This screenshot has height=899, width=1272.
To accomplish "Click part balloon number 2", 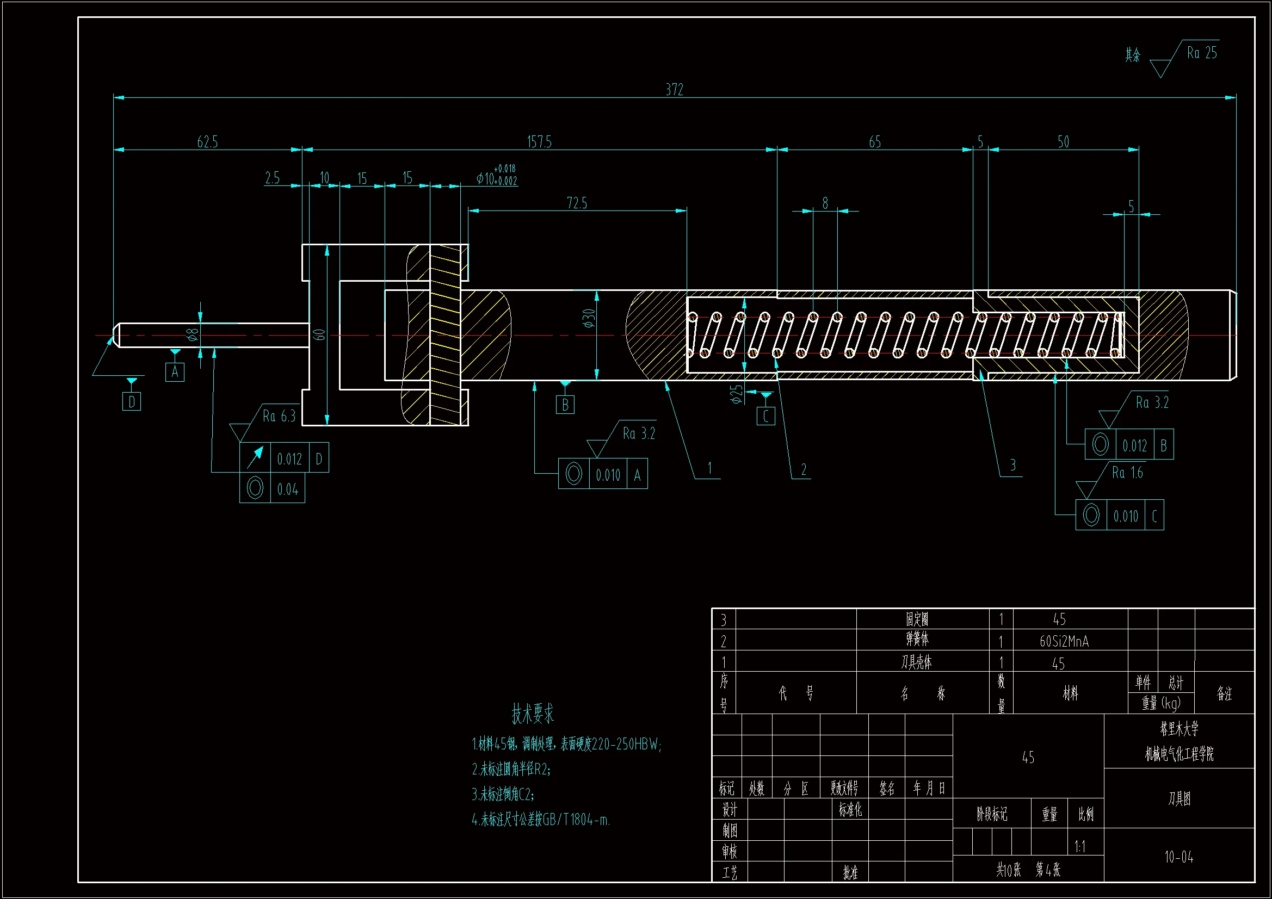I will (804, 470).
